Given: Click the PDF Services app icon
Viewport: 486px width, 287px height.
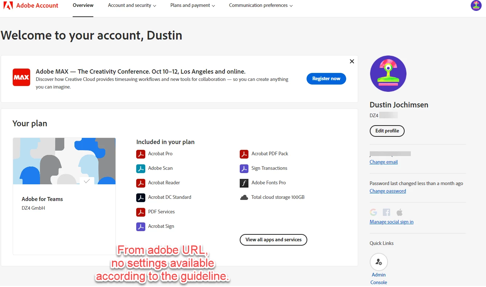Looking at the screenshot, I should (141, 212).
